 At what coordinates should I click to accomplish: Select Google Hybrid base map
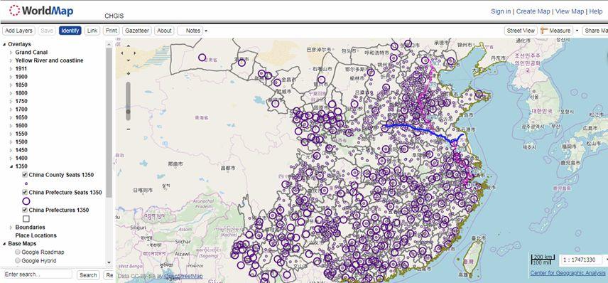click(18, 261)
